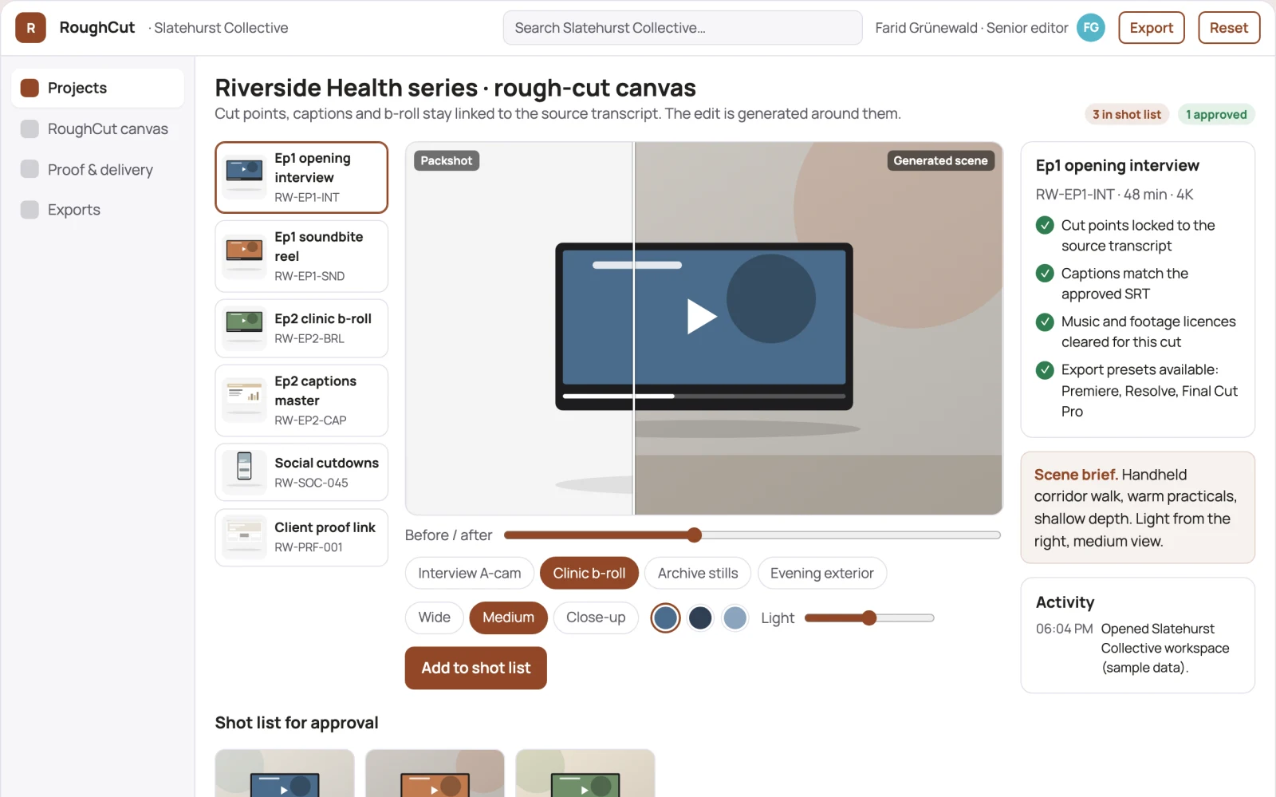1276x797 pixels.
Task: Adjust the Before / after slider
Action: (752, 535)
